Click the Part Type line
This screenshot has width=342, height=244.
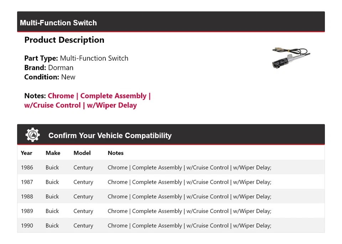[x=76, y=58]
